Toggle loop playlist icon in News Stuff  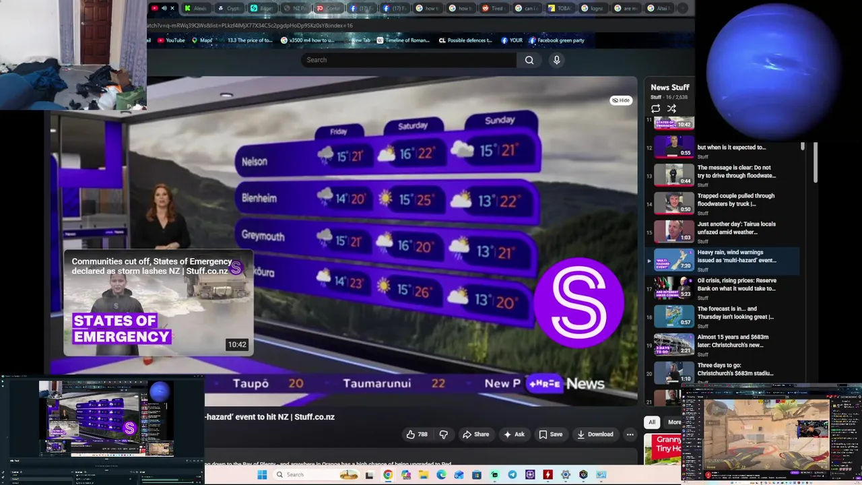[656, 108]
